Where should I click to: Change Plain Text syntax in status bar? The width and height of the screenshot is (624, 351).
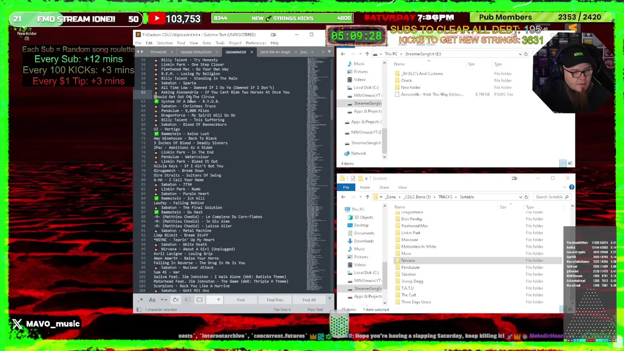(315, 310)
